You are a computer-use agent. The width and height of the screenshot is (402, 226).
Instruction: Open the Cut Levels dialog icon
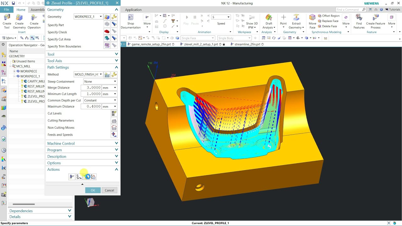[x=114, y=113]
